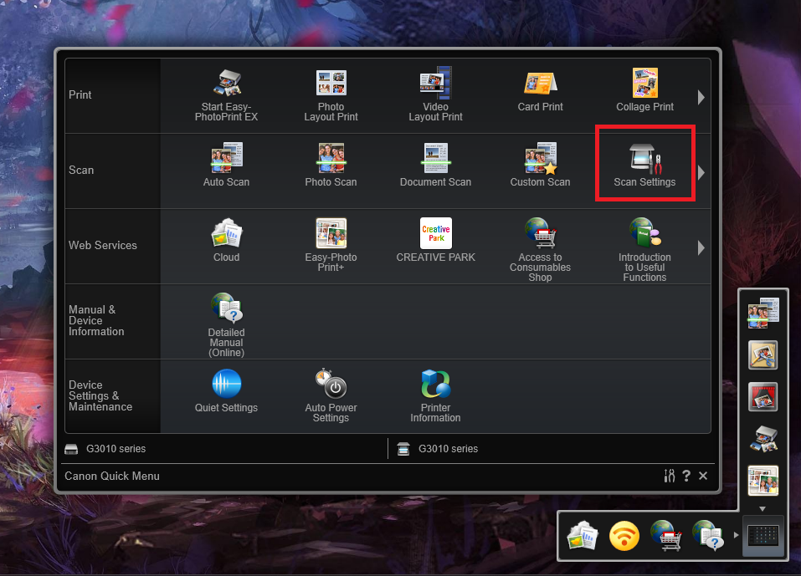Click the Canon Quick Menu title text
The width and height of the screenshot is (801, 576).
112,476
